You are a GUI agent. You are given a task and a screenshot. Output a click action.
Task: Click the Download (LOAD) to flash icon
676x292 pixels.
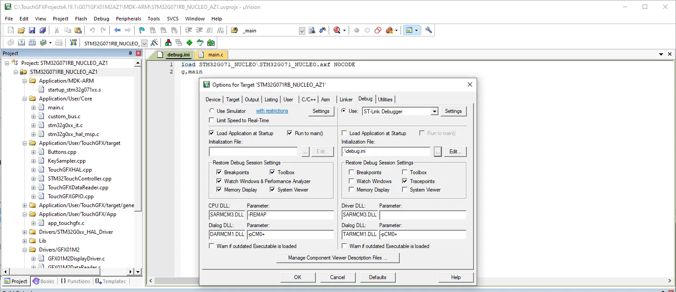point(74,43)
